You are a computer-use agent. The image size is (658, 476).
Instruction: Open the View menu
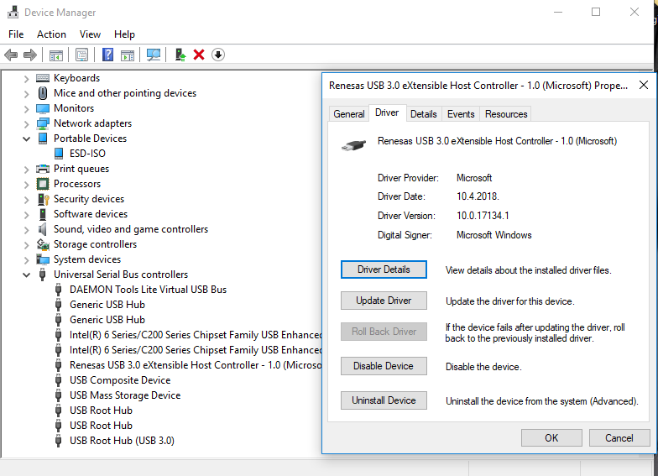[x=90, y=34]
